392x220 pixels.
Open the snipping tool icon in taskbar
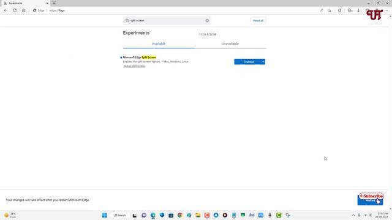[288, 215]
